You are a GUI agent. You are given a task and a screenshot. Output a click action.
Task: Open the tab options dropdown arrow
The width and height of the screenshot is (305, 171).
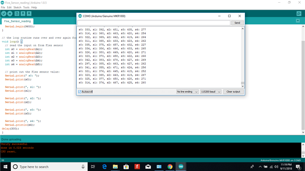pos(298,21)
